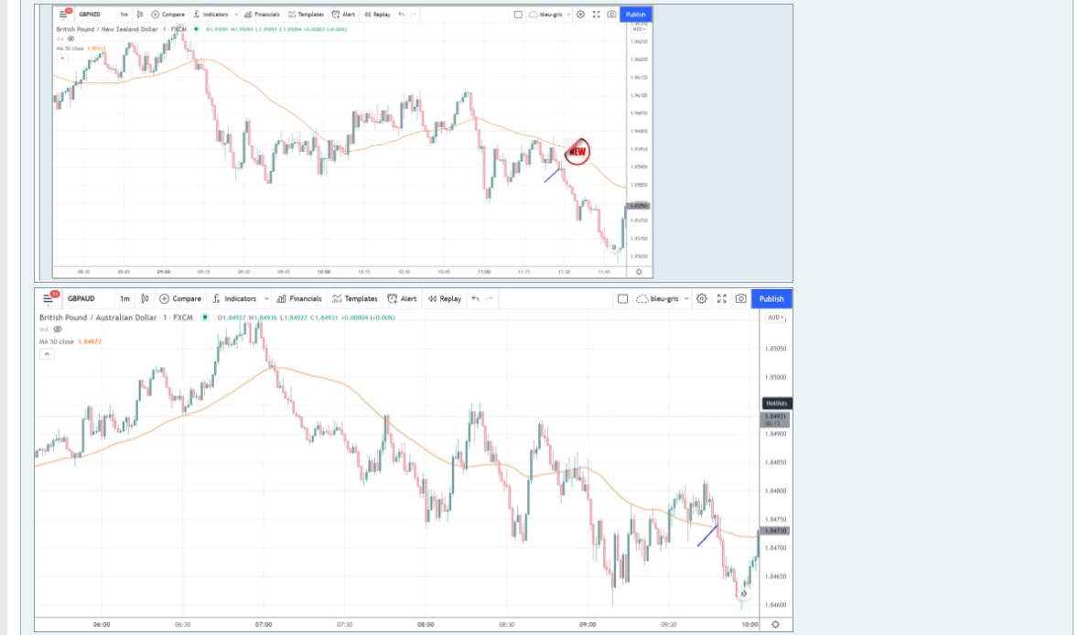
Task: Click the redo arrow in GBPNZD chart
Action: pyautogui.click(x=413, y=15)
